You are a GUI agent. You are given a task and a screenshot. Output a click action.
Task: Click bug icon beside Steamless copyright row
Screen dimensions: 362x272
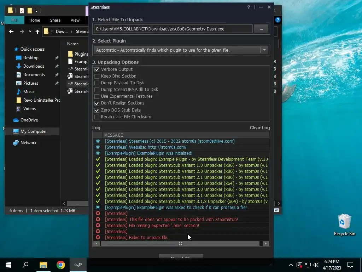pos(98,141)
